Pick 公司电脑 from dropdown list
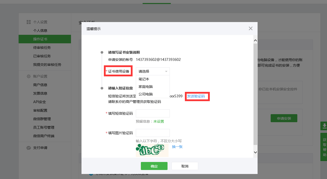Screen dimensions: 327x179 [x=146, y=94]
